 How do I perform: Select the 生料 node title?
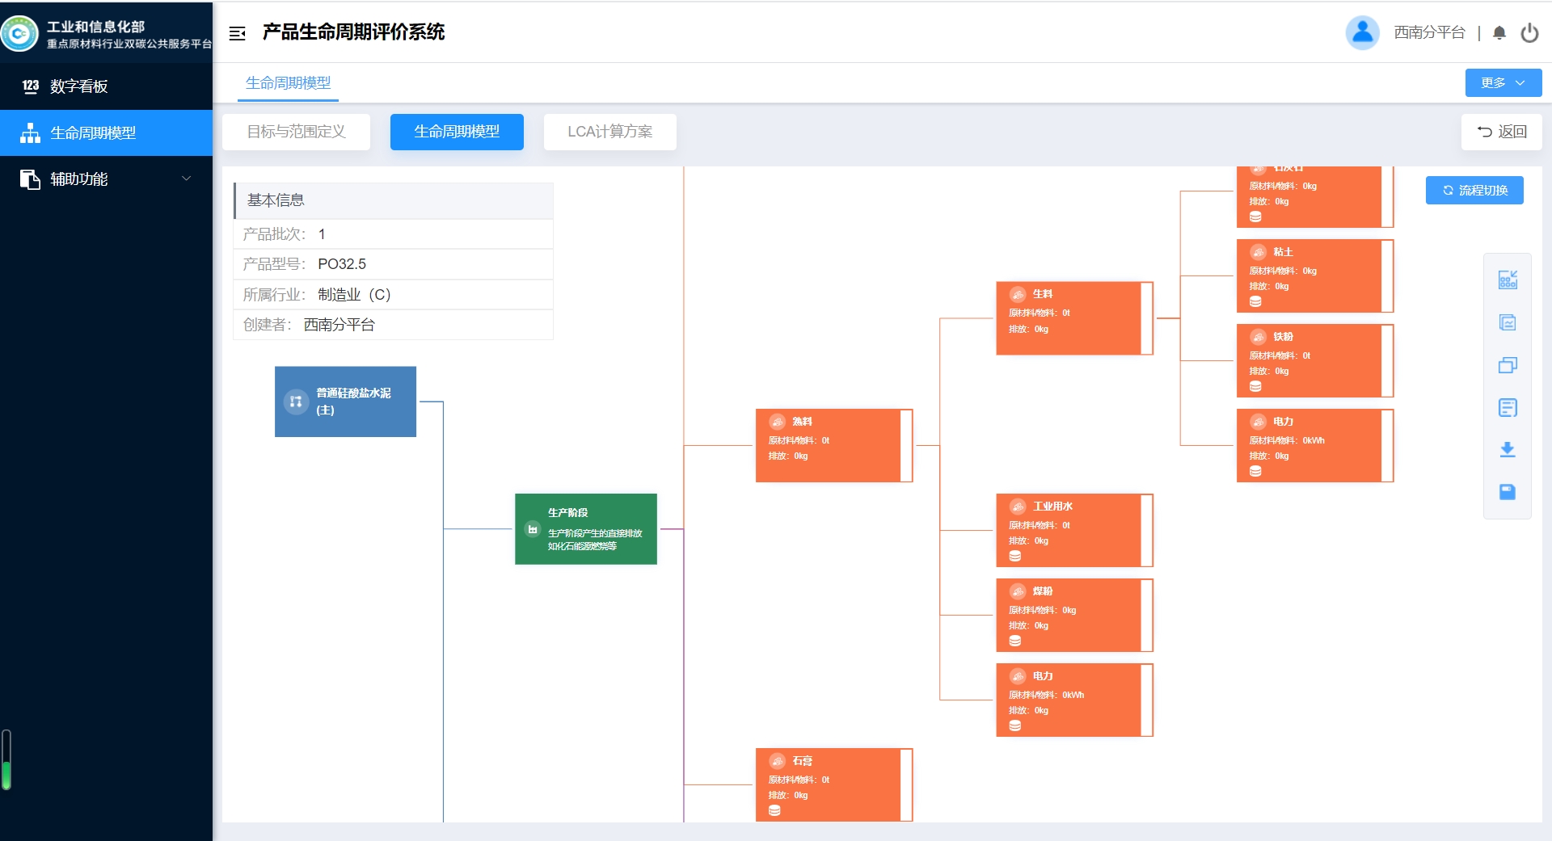(1043, 294)
